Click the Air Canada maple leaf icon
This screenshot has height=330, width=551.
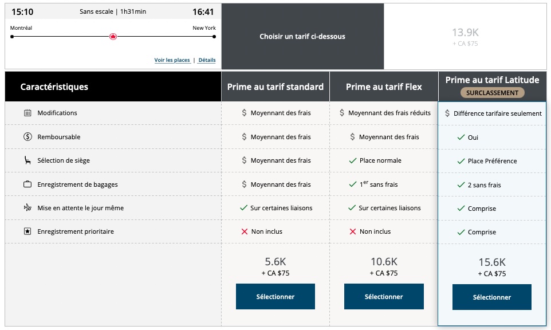pyautogui.click(x=113, y=37)
